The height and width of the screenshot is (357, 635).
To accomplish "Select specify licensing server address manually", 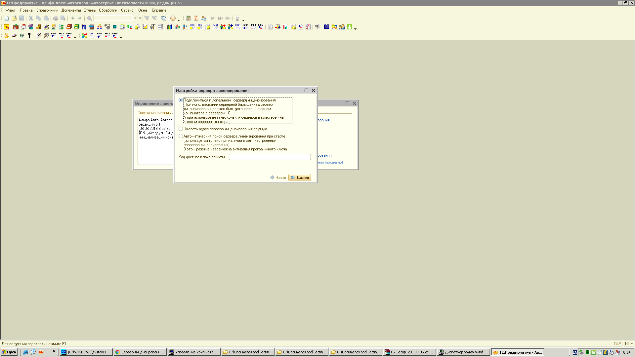I will 181,129.
